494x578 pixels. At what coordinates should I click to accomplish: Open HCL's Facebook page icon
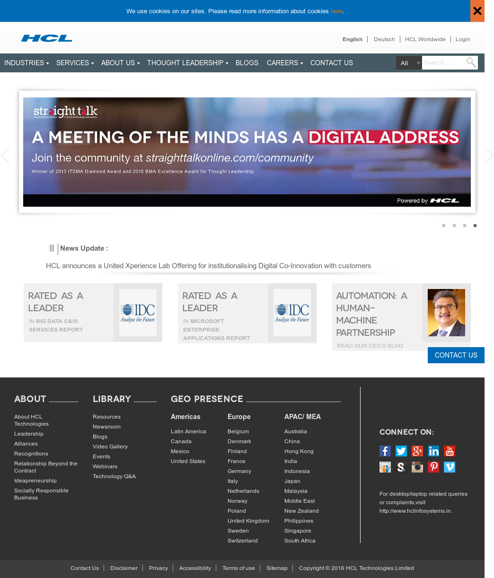(x=385, y=451)
